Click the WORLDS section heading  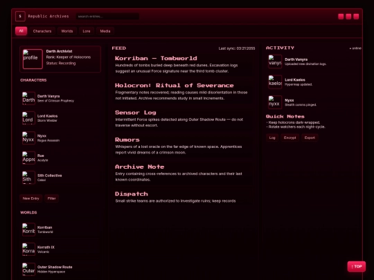pos(28,212)
